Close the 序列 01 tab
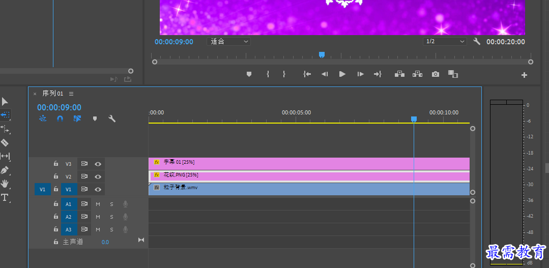 coord(35,94)
